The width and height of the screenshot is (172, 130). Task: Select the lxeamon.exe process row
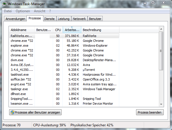pos(64,104)
